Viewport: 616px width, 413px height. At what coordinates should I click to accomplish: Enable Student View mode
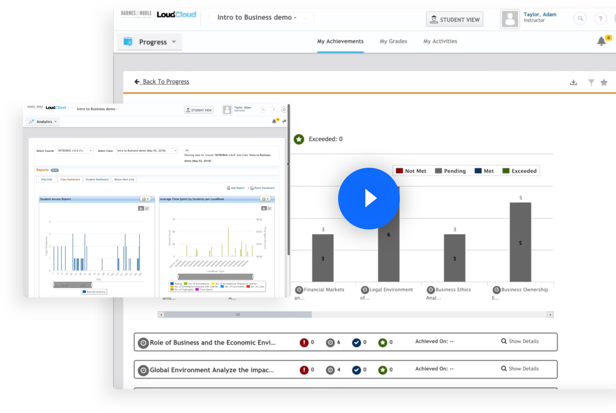pyautogui.click(x=454, y=19)
